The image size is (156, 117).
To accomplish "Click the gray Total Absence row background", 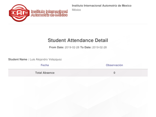I will [78, 73].
